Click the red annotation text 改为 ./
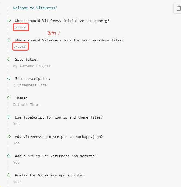 (x=54, y=33)
